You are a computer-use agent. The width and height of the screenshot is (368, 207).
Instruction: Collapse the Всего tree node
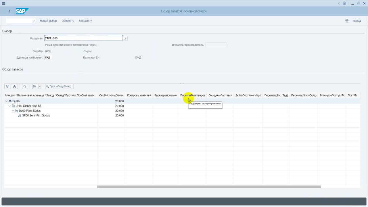(6, 101)
